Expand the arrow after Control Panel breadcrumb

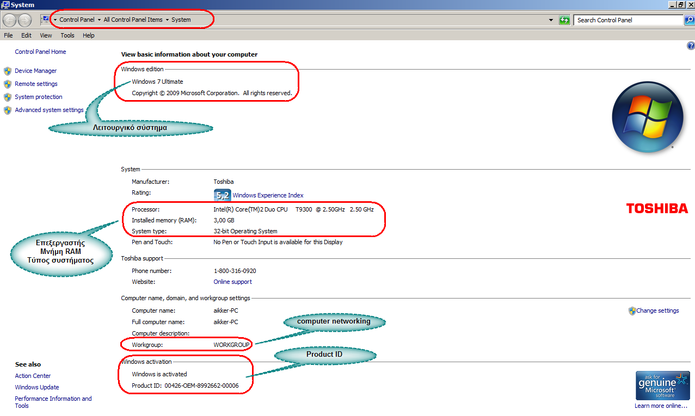click(x=99, y=20)
